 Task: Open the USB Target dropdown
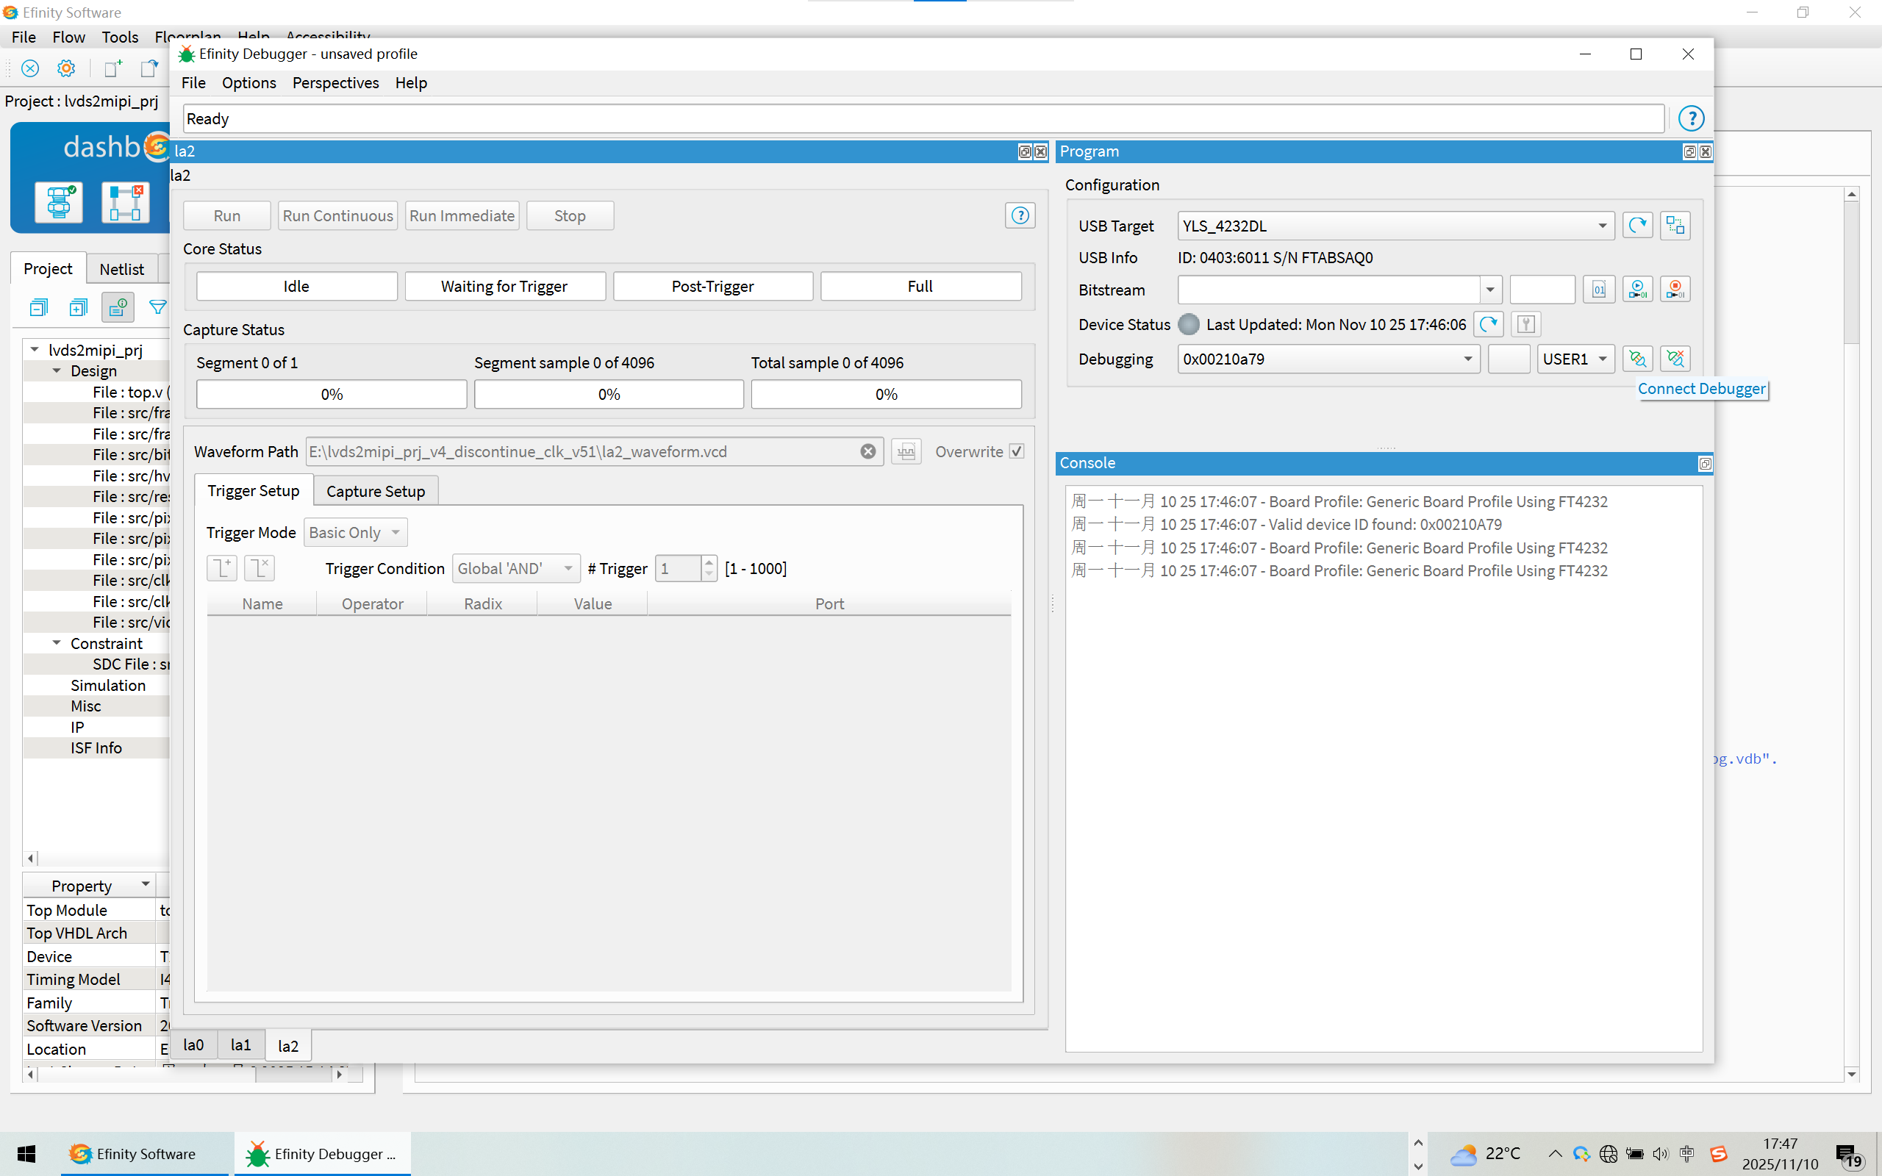click(1602, 226)
